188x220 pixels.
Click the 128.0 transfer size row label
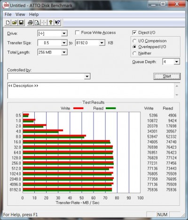coord(16,158)
